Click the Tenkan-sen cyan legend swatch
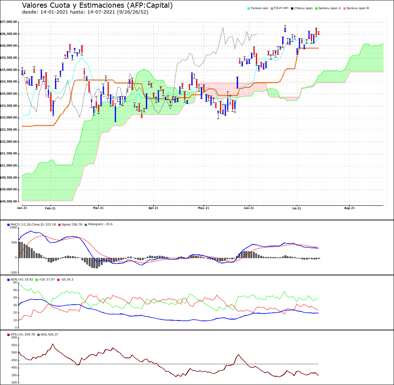 tap(248, 8)
